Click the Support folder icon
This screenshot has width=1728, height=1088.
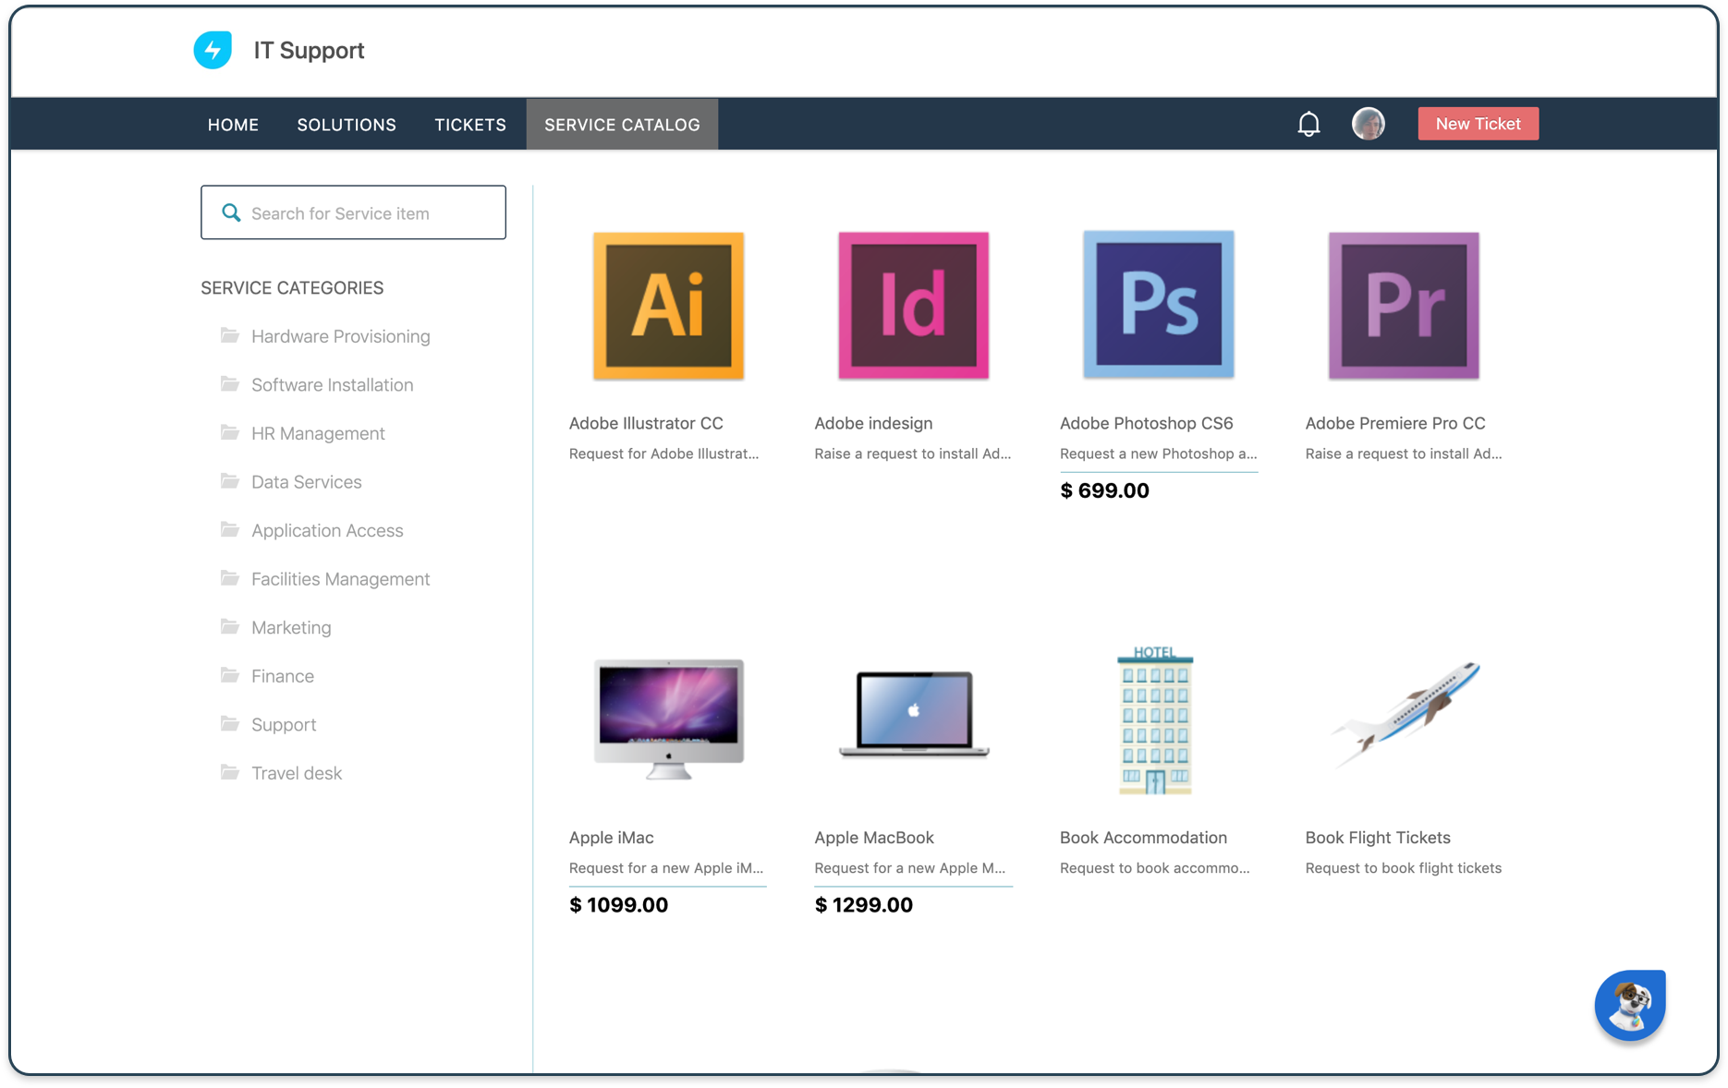230,723
